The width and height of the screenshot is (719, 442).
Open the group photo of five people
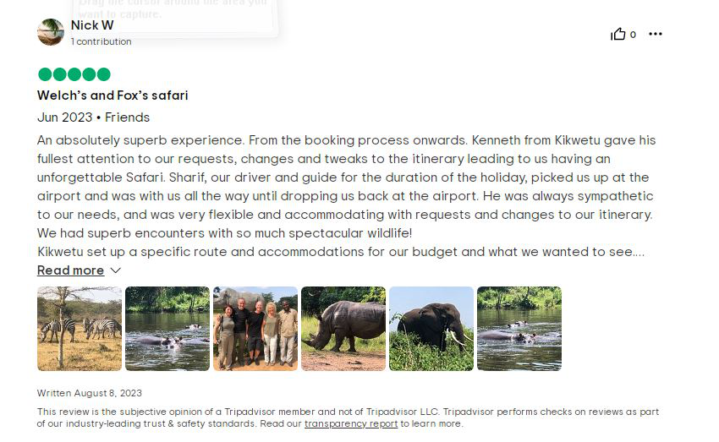pyautogui.click(x=255, y=329)
